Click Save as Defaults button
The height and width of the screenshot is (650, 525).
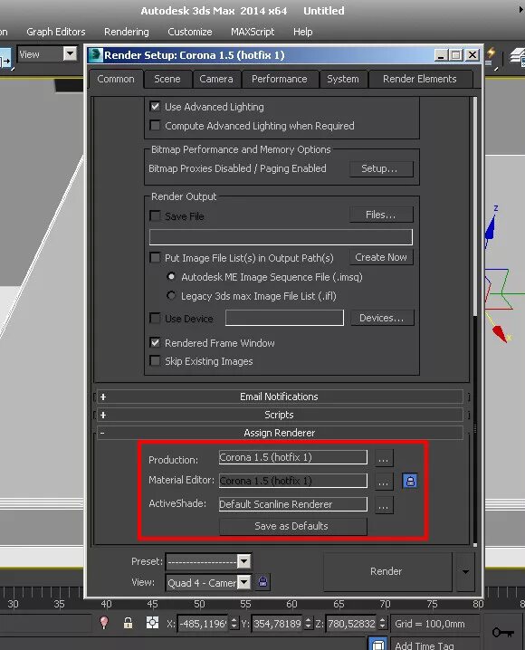tap(293, 526)
